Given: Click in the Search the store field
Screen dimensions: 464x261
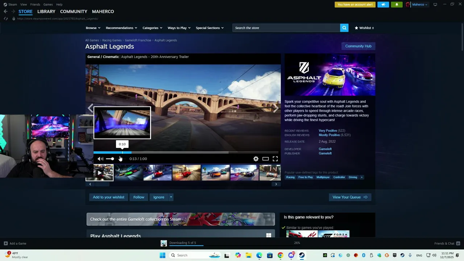Looking at the screenshot, I should pyautogui.click(x=286, y=28).
